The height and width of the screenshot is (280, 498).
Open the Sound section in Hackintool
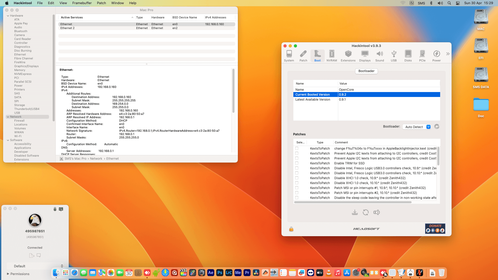pos(379,56)
